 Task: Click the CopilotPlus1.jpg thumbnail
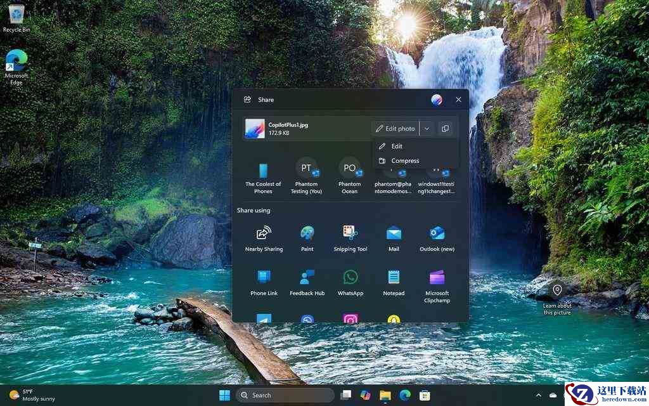coord(255,128)
